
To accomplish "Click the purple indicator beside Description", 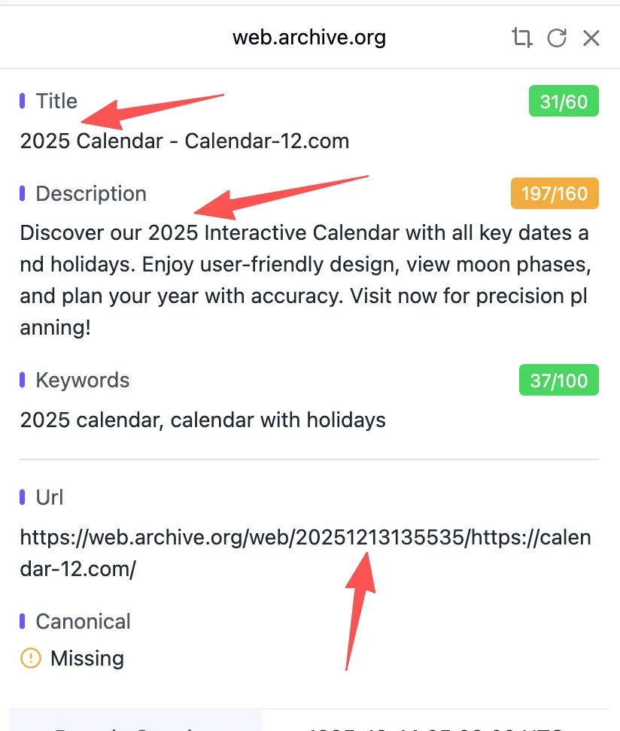I will 23,193.
